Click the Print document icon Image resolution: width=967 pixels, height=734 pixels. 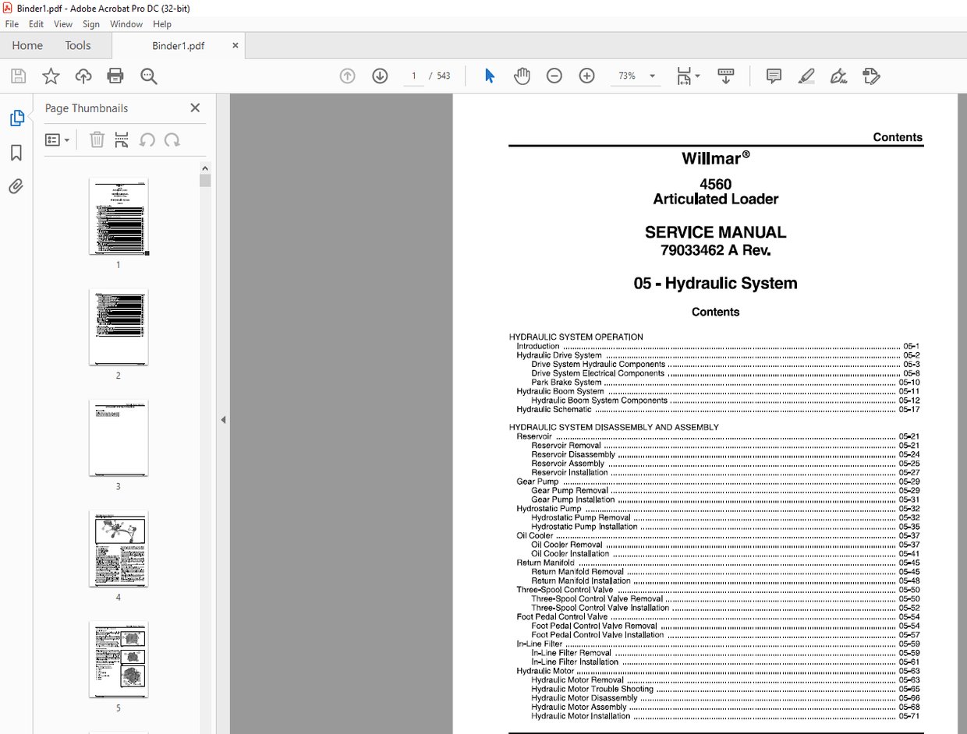tap(115, 76)
